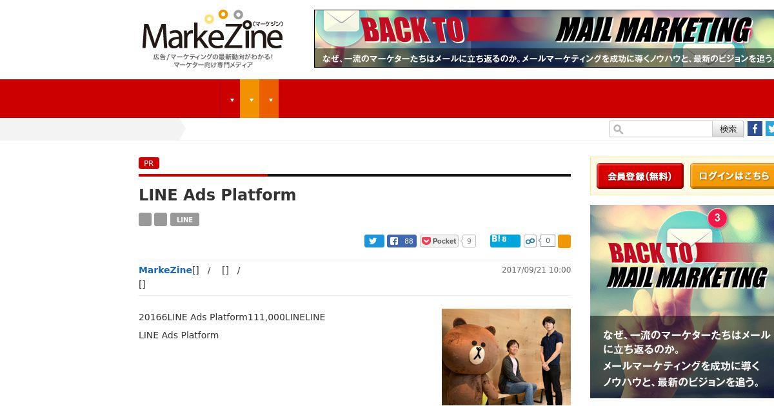Click the 検索 search button
The width and height of the screenshot is (774, 406).
click(728, 129)
